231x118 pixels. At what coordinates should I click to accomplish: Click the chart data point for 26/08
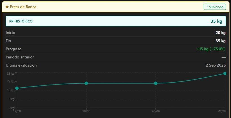coord(156,83)
